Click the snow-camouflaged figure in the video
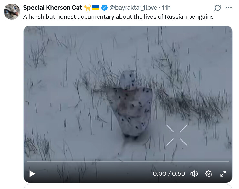239x189 pixels. click(x=133, y=103)
